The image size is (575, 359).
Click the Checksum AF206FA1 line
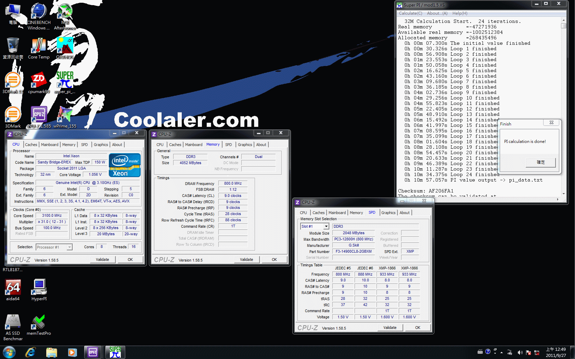(425, 191)
